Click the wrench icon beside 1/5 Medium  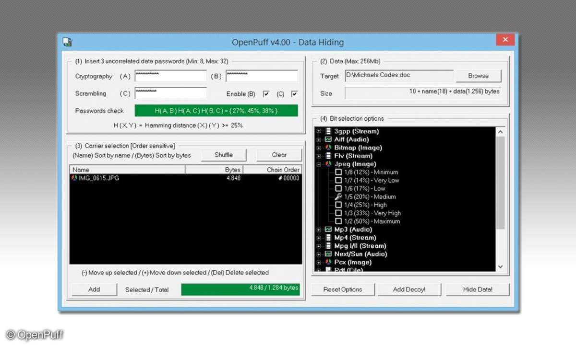click(x=338, y=196)
